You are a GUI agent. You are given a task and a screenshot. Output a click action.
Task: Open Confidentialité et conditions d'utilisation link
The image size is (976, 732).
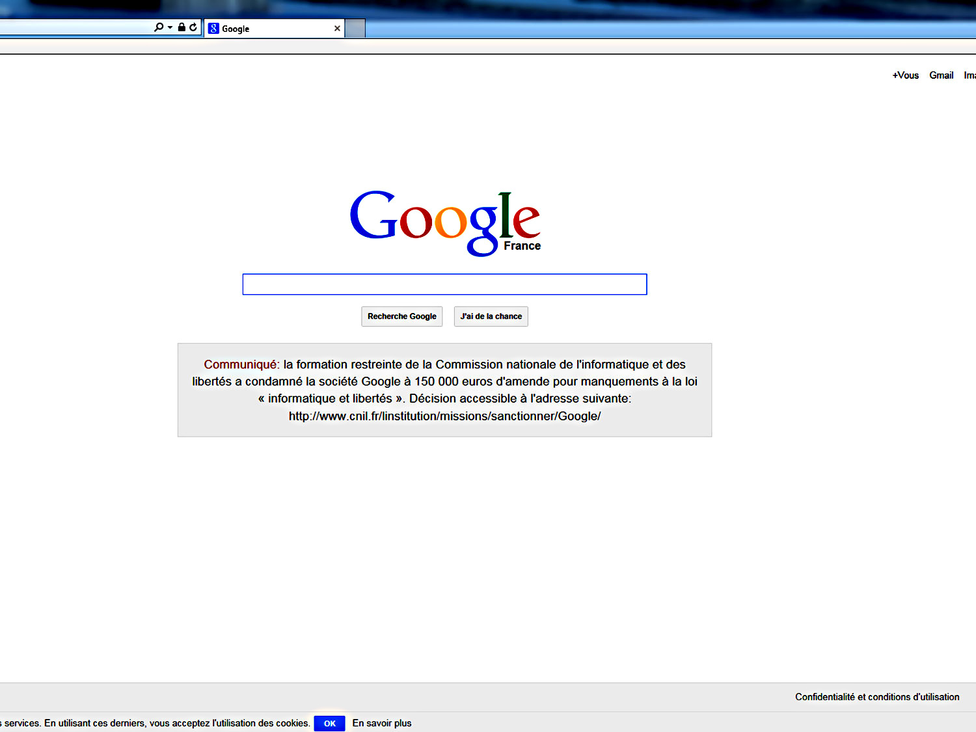tap(877, 697)
